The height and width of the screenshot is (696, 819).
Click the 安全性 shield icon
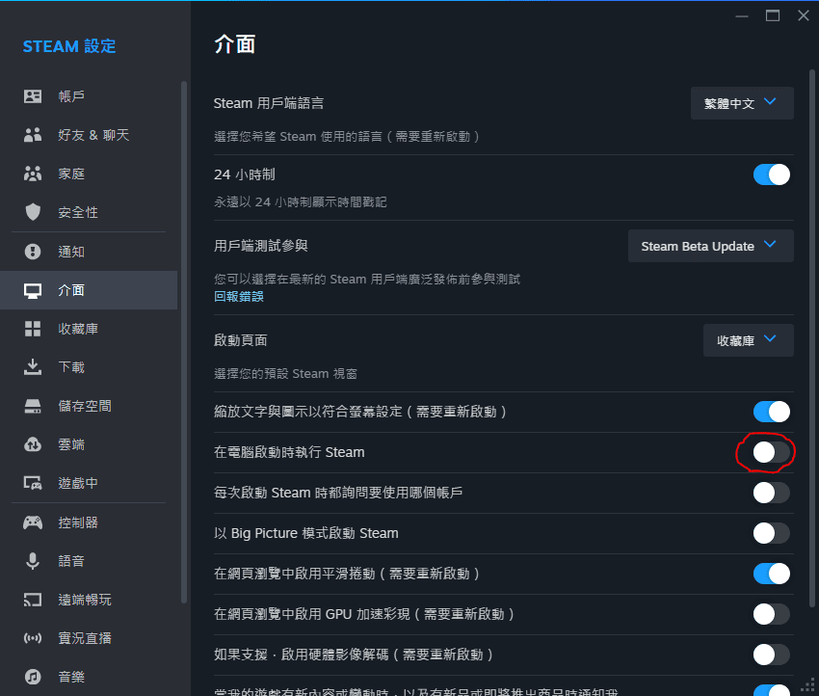(31, 212)
